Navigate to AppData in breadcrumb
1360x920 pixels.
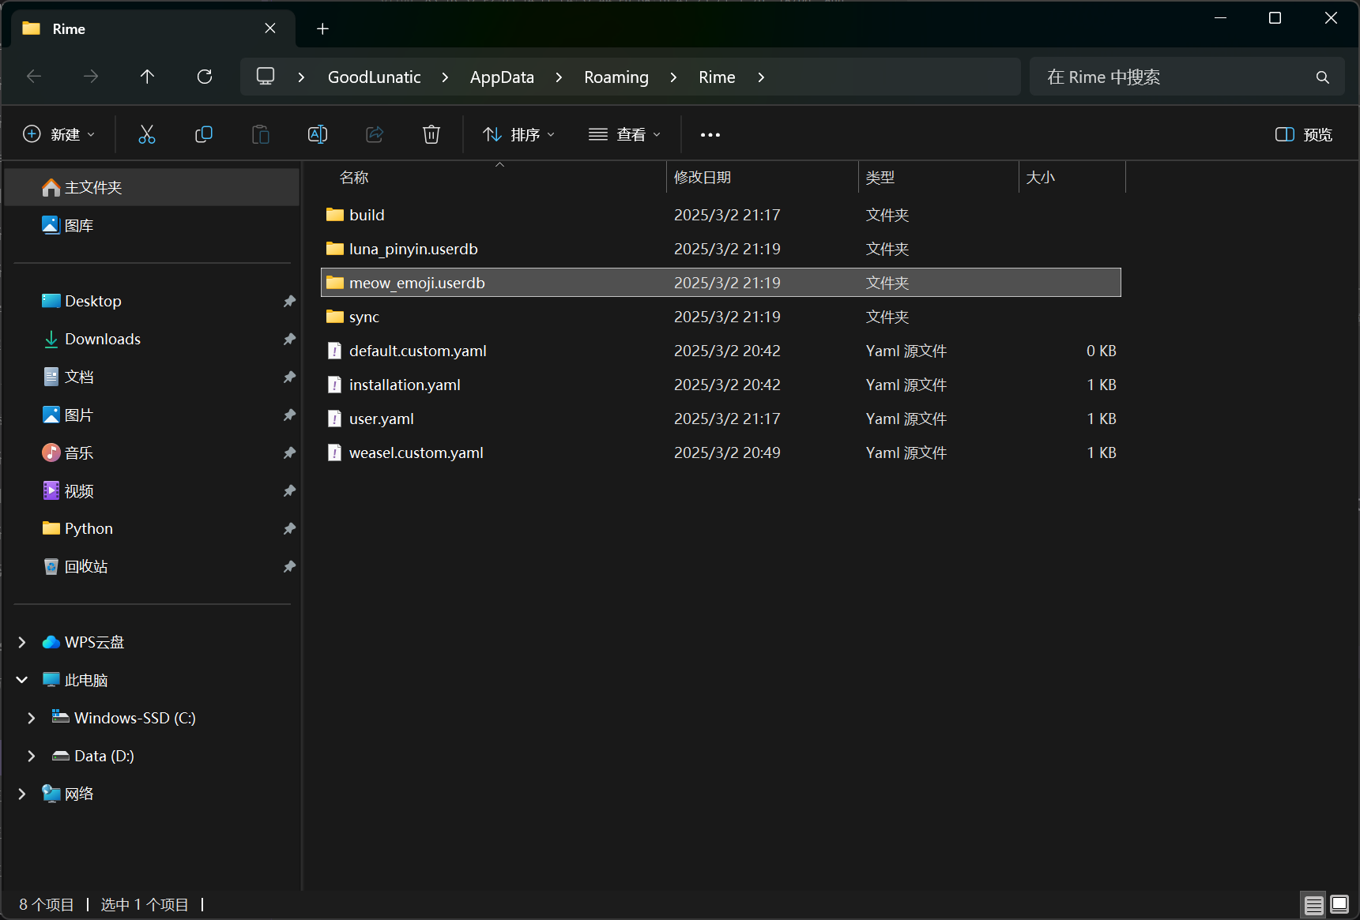coord(502,77)
